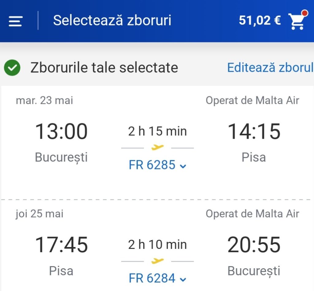Tap the 17:45 Pisa departure time

coord(61,245)
